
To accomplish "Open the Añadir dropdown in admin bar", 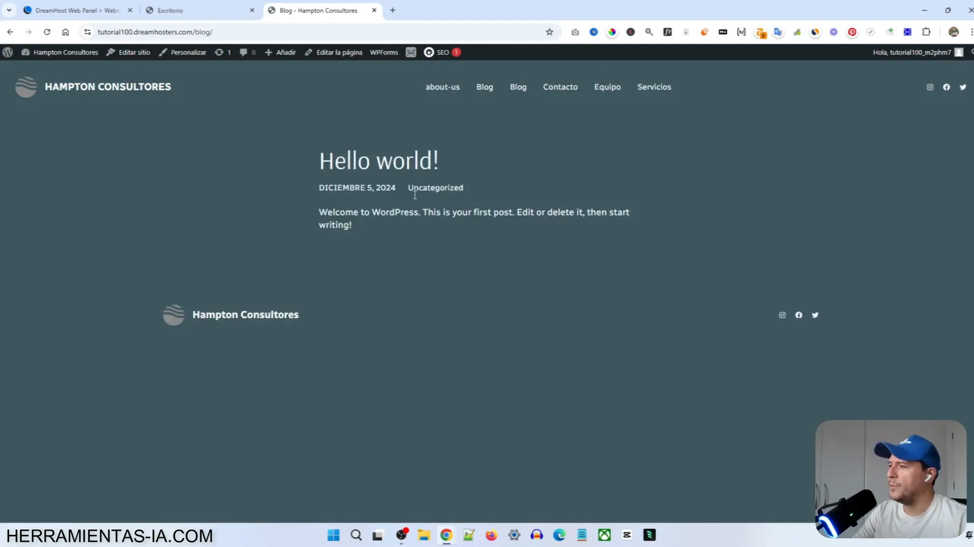I will 280,52.
